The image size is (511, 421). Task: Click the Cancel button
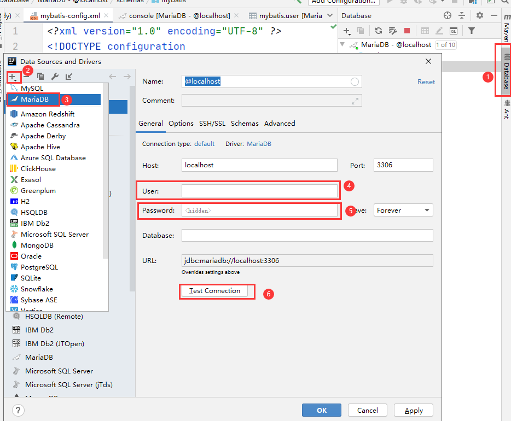click(x=368, y=410)
